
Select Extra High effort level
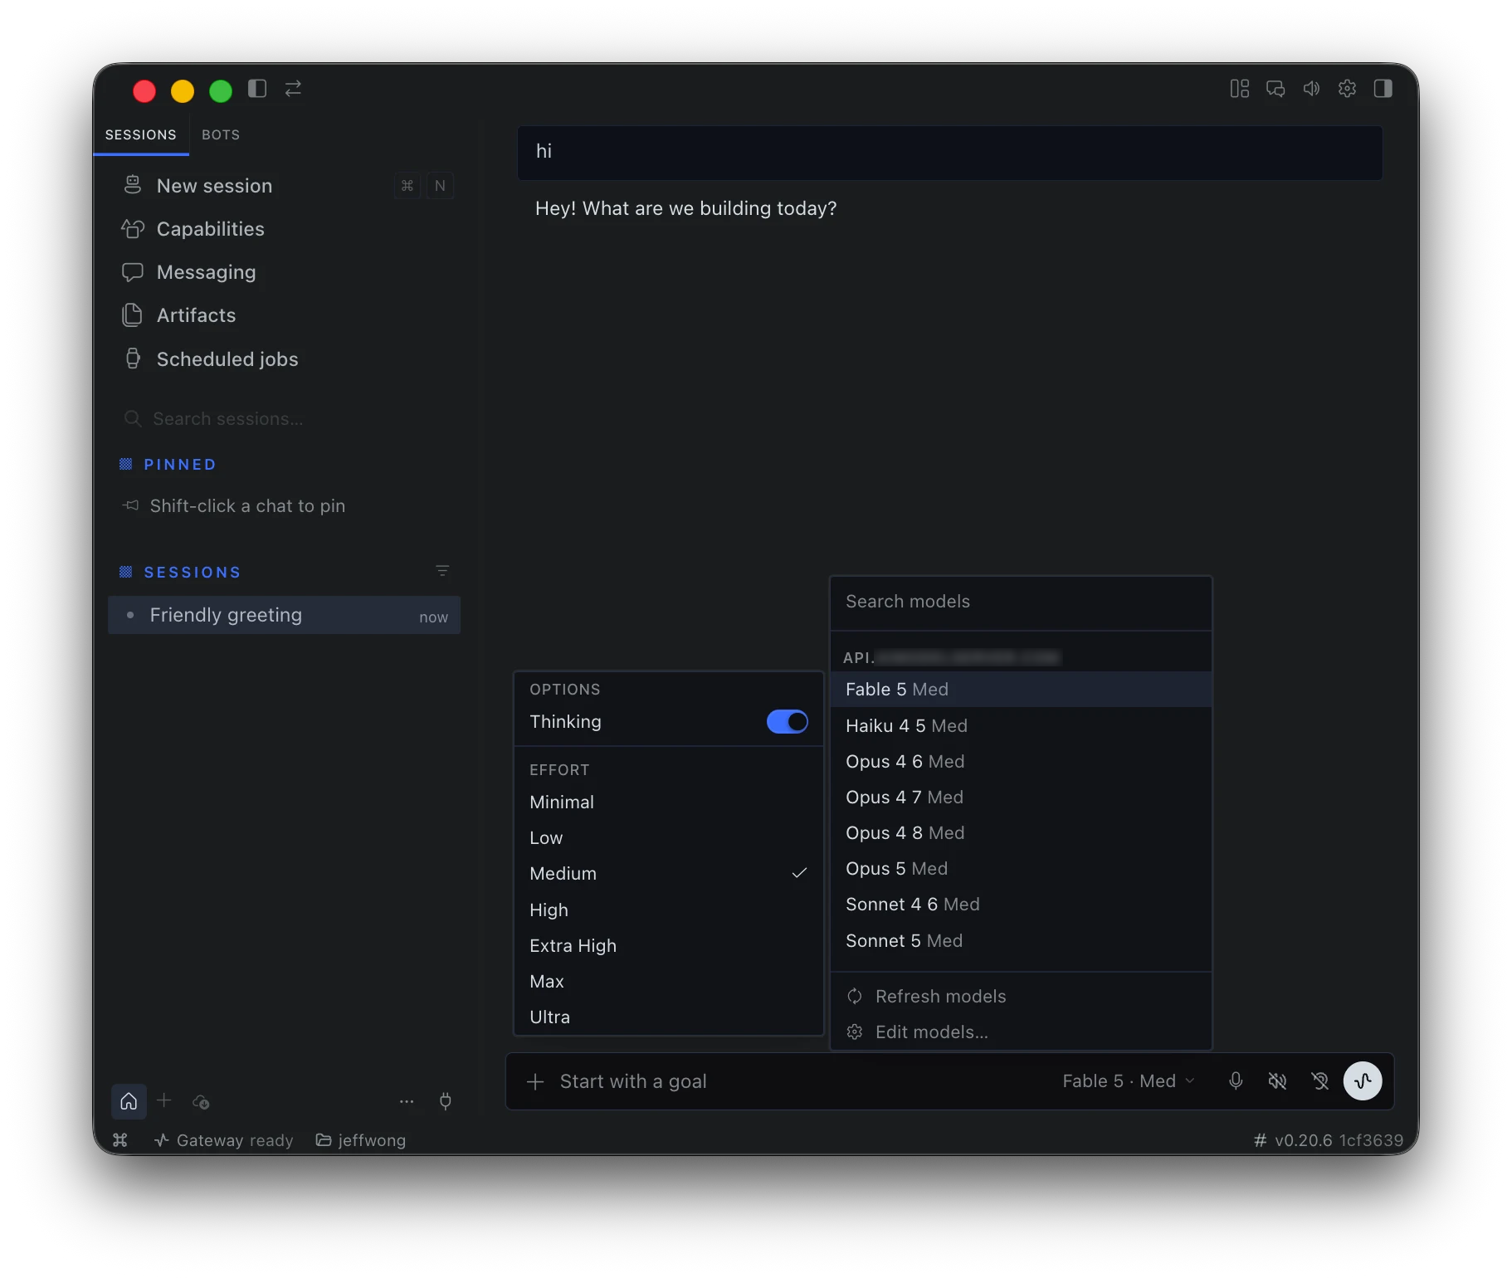[669, 946]
